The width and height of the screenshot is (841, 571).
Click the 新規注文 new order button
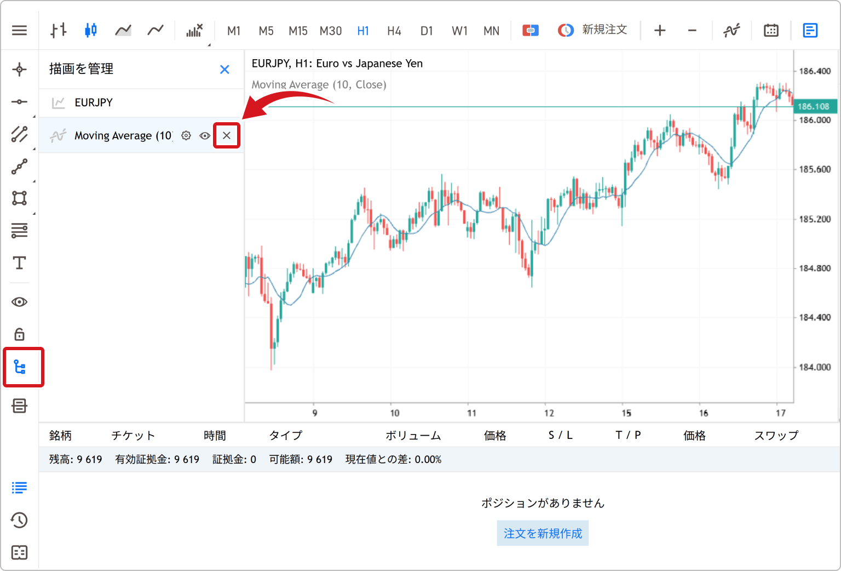point(592,30)
